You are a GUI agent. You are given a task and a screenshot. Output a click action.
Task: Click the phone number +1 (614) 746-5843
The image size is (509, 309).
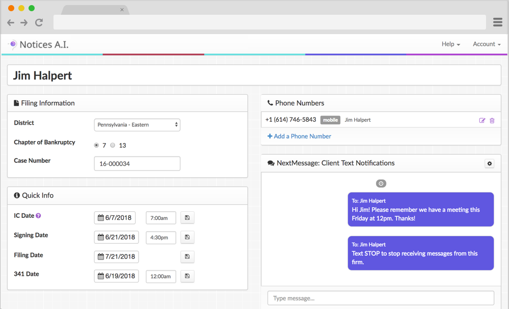tap(290, 120)
